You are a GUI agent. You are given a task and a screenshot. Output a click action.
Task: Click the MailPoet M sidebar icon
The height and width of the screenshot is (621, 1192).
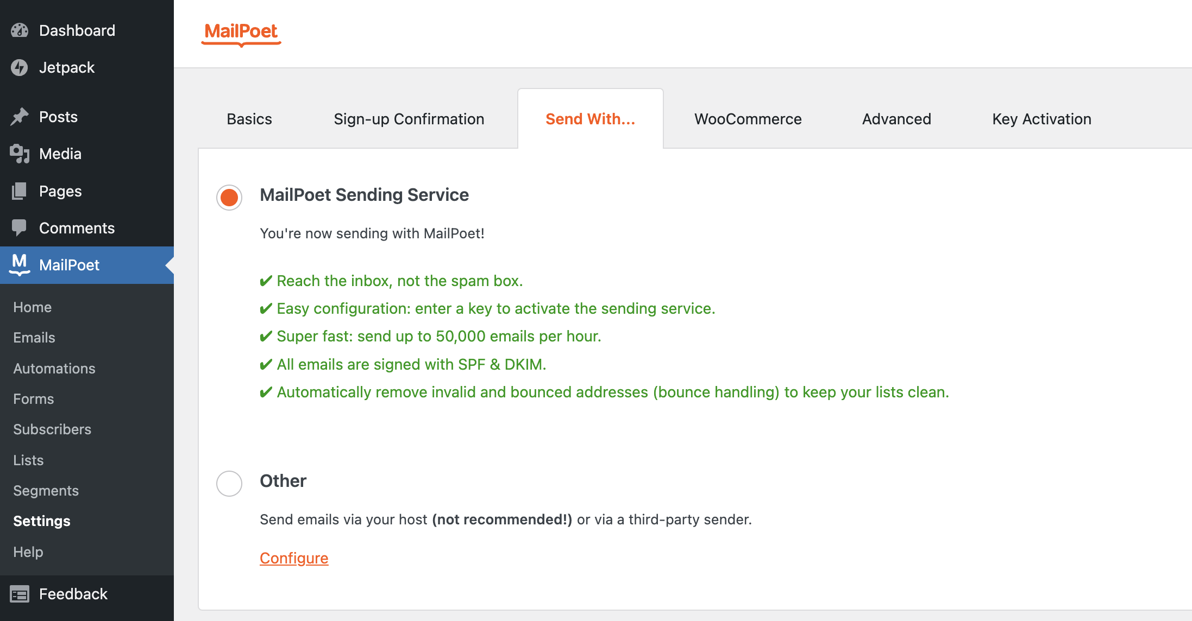[20, 264]
